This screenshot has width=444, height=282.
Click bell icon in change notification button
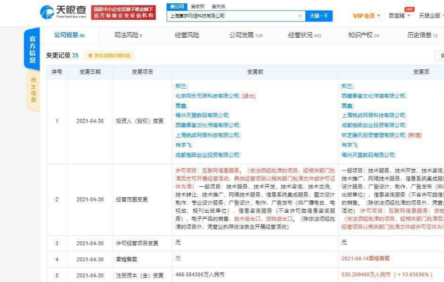90,56
